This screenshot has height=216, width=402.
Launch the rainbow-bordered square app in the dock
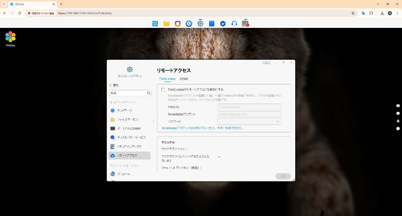coord(178,24)
